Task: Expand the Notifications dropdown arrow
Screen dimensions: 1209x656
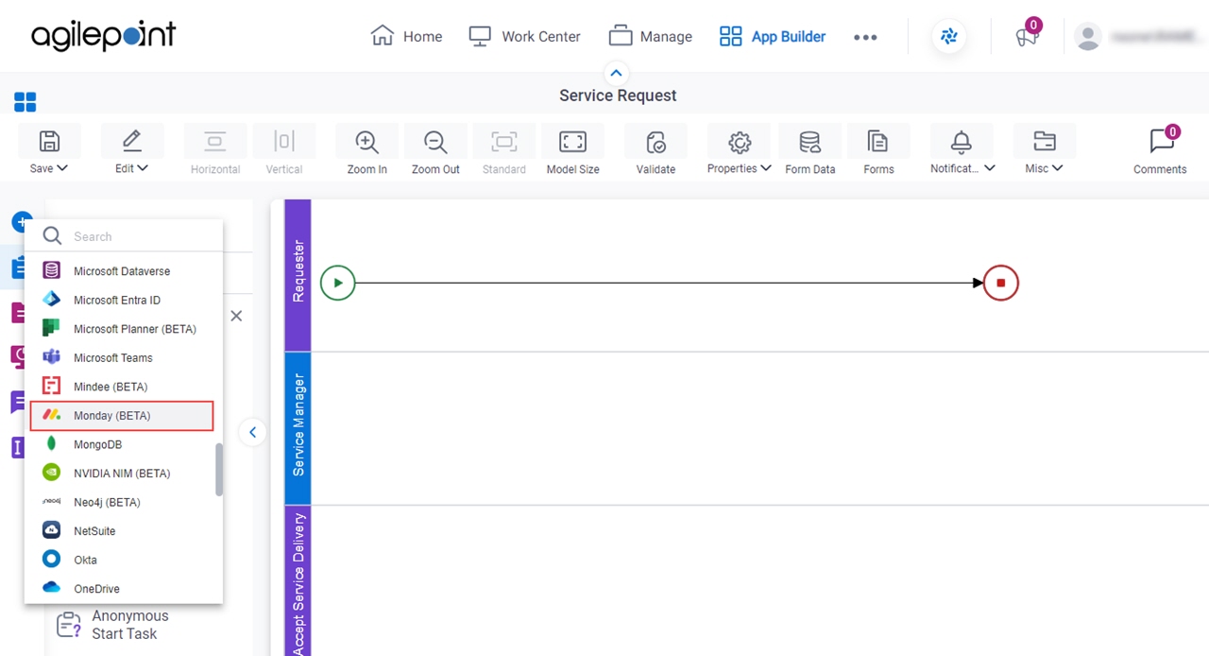Action: point(989,168)
